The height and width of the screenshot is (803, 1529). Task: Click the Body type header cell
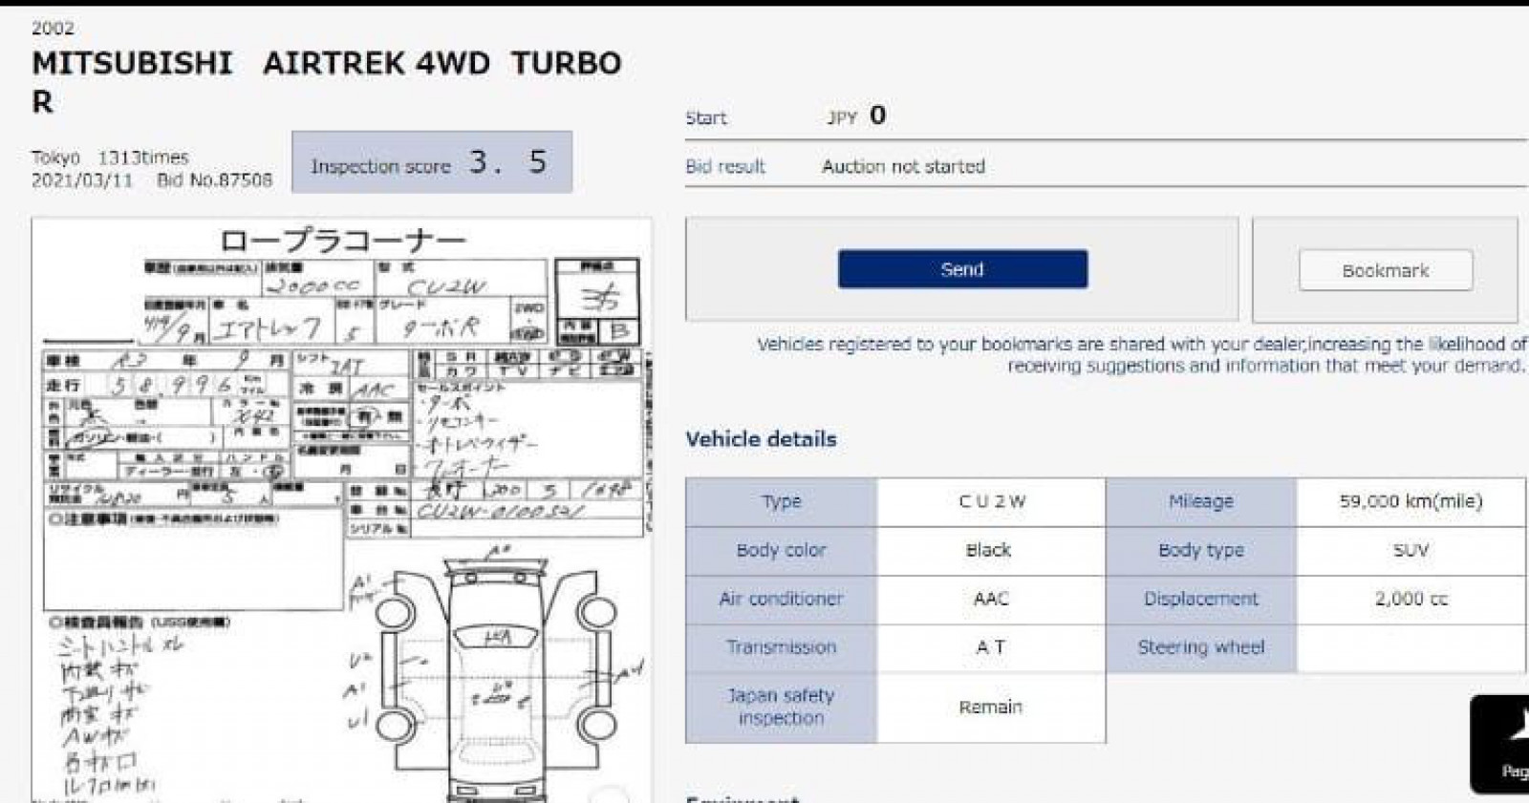coord(1201,550)
